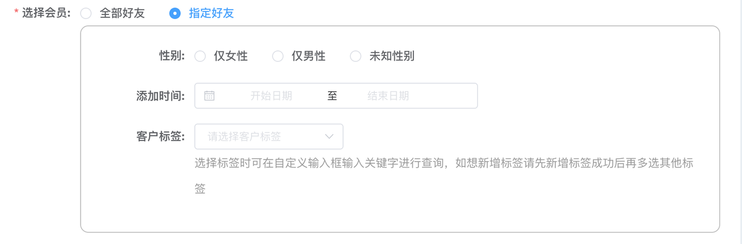Click the calendar icon in date range
This screenshot has width=742, height=244.
coord(209,96)
